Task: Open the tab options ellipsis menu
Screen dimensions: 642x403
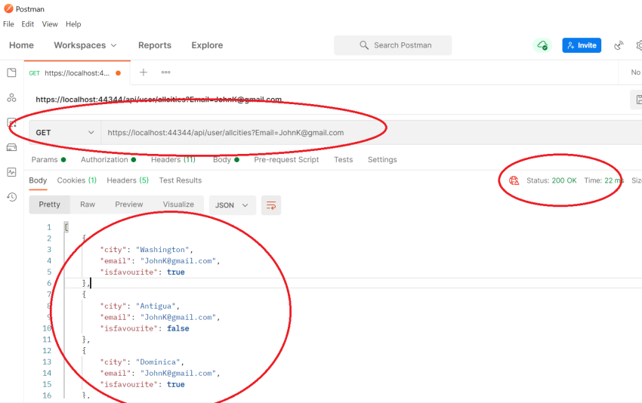Action: pyautogui.click(x=166, y=72)
